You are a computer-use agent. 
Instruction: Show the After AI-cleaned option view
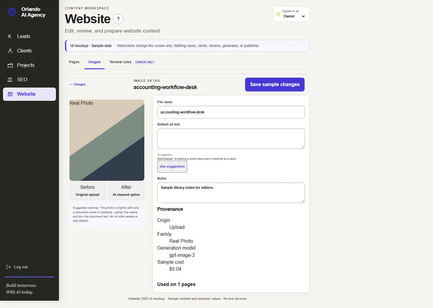[x=126, y=190]
